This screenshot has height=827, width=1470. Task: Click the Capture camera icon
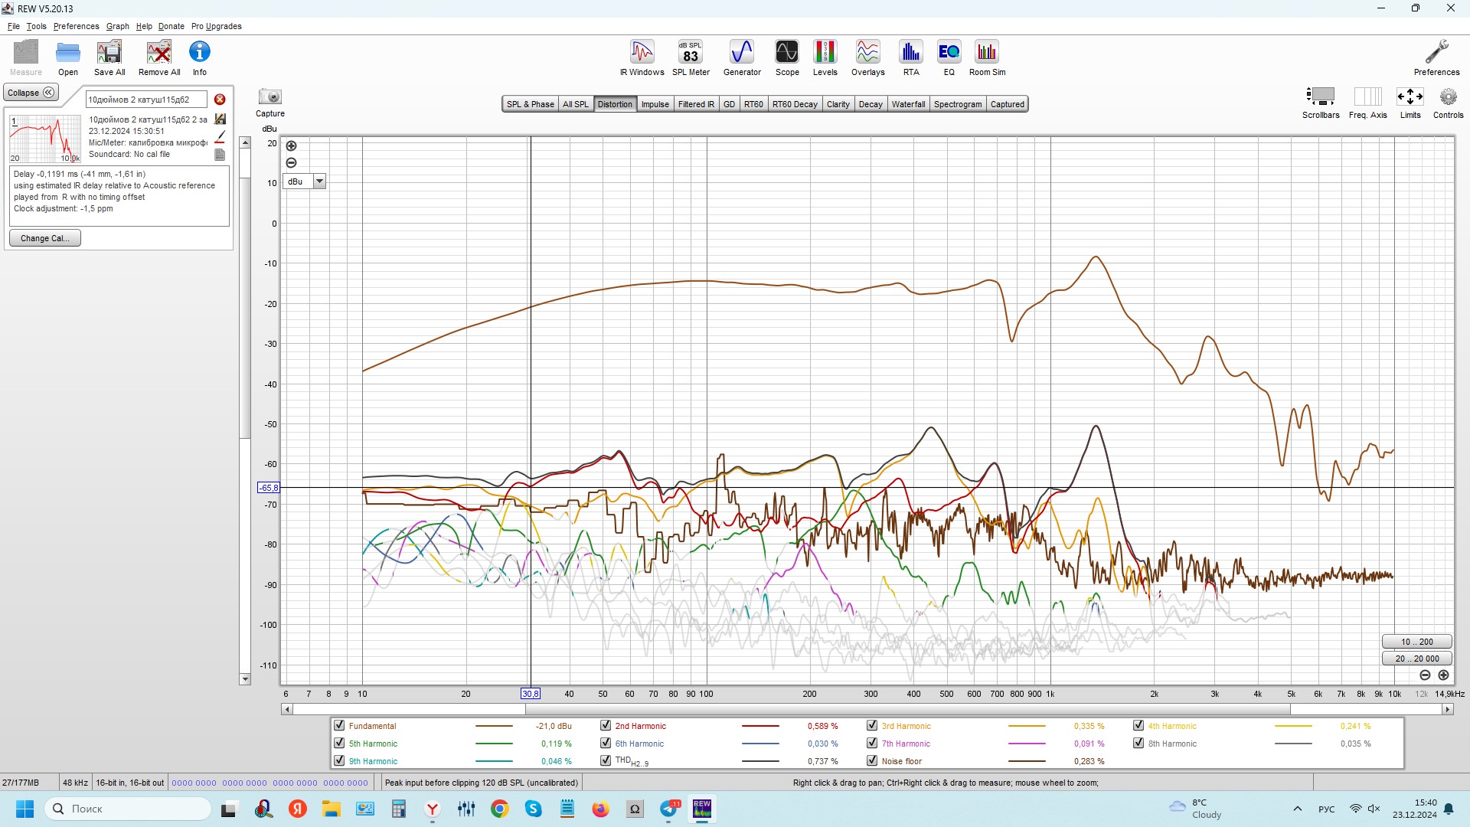point(269,97)
